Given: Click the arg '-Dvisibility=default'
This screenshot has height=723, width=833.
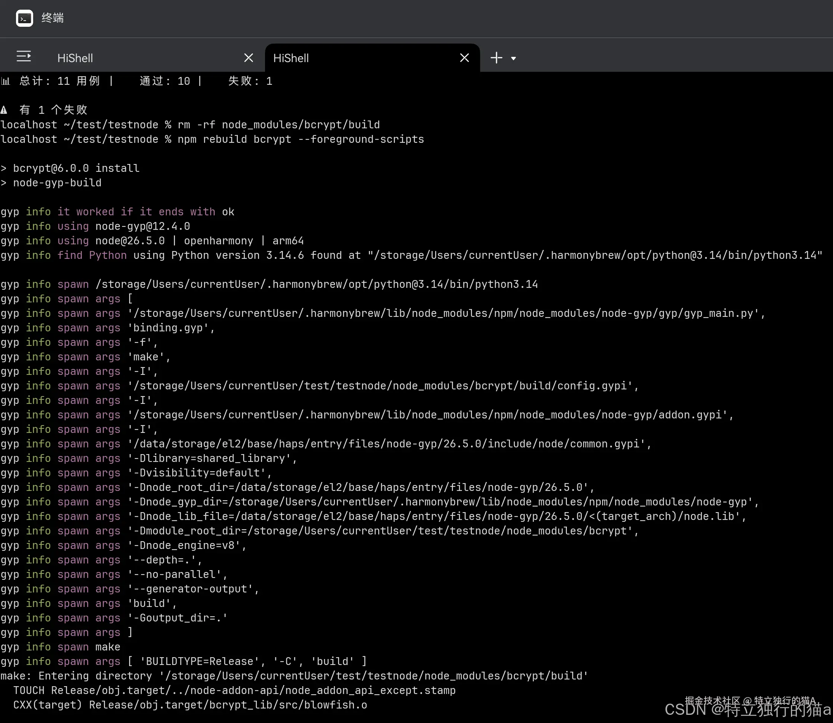Looking at the screenshot, I should (200, 473).
